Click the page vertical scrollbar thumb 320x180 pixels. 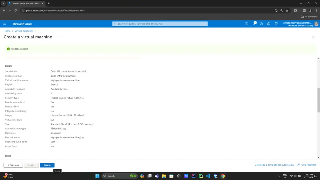318,100
